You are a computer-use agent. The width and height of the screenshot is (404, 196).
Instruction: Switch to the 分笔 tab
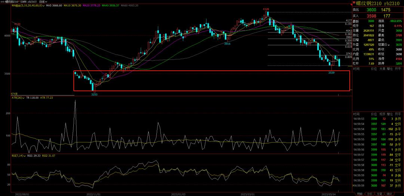tap(379, 193)
